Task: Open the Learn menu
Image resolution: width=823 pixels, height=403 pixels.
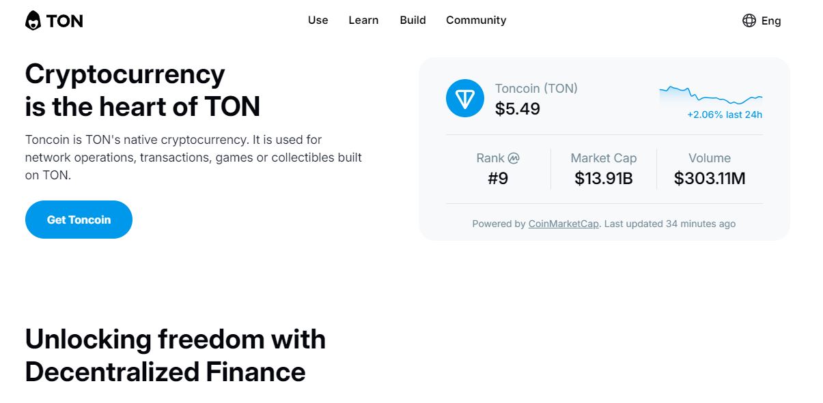Action: pyautogui.click(x=363, y=20)
